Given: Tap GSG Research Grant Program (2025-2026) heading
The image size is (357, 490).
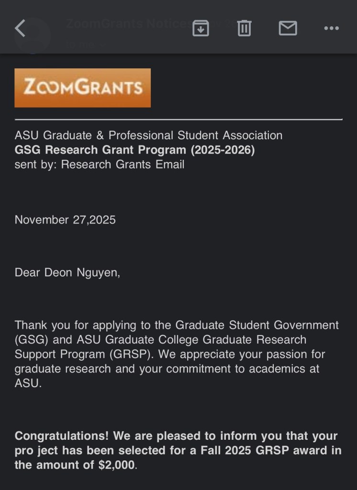Looking at the screenshot, I should 134,150.
